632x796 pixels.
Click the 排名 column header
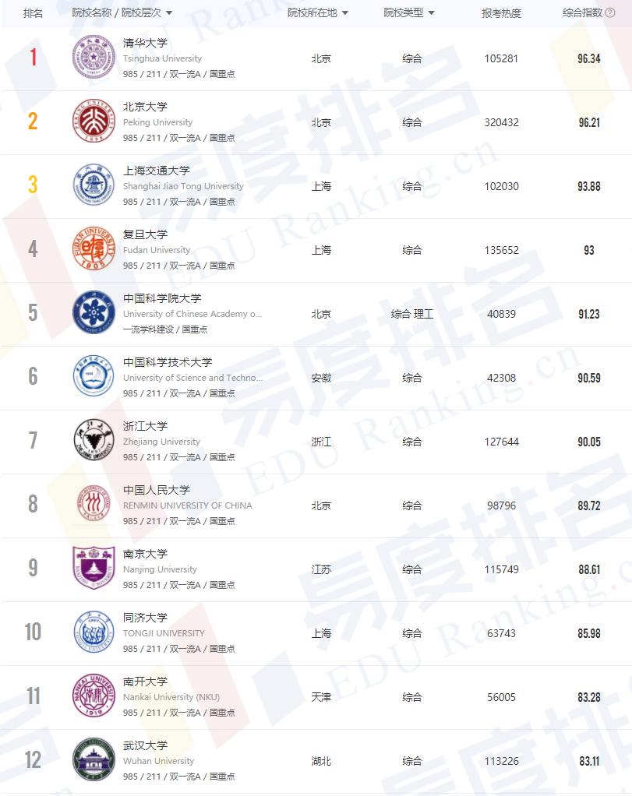(33, 13)
